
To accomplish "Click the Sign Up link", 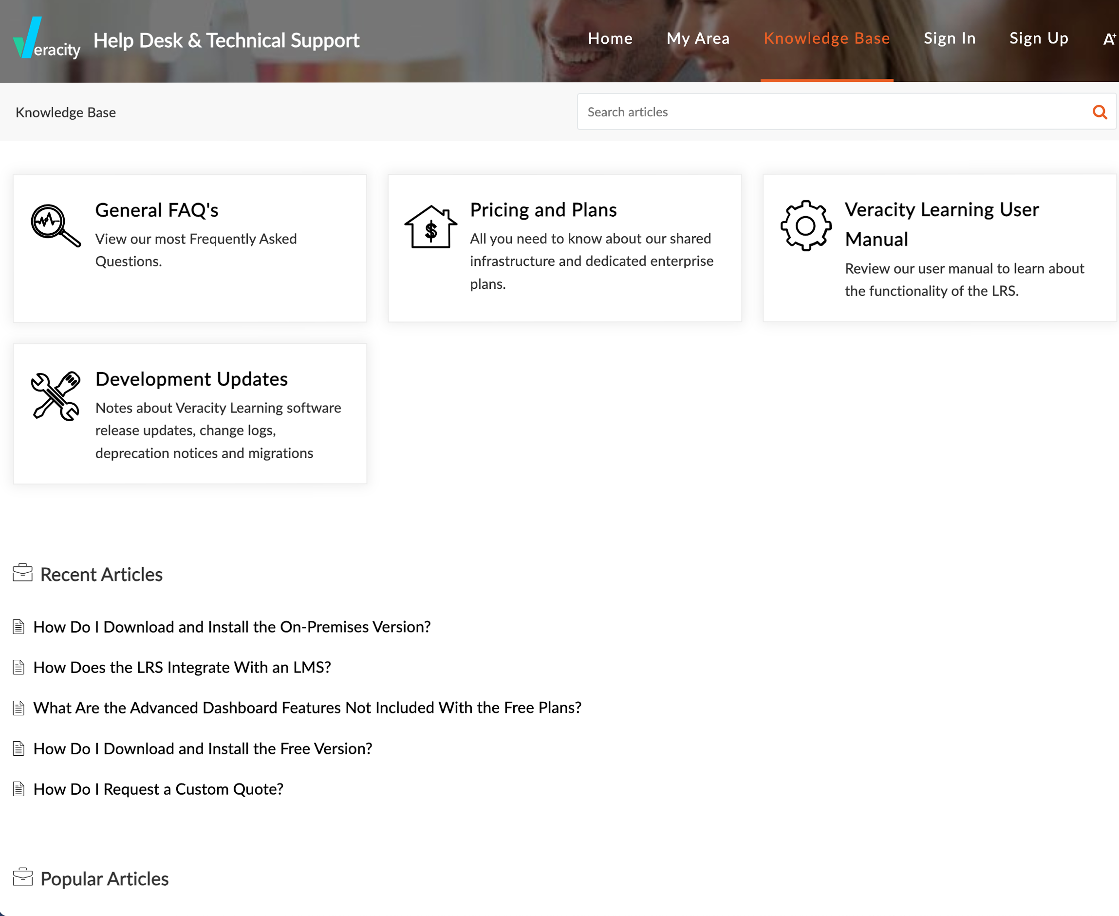I will click(1038, 38).
